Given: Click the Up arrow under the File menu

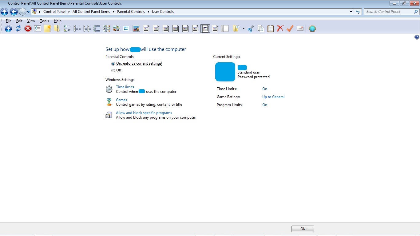Looking at the screenshot, I should (x=8, y=29).
